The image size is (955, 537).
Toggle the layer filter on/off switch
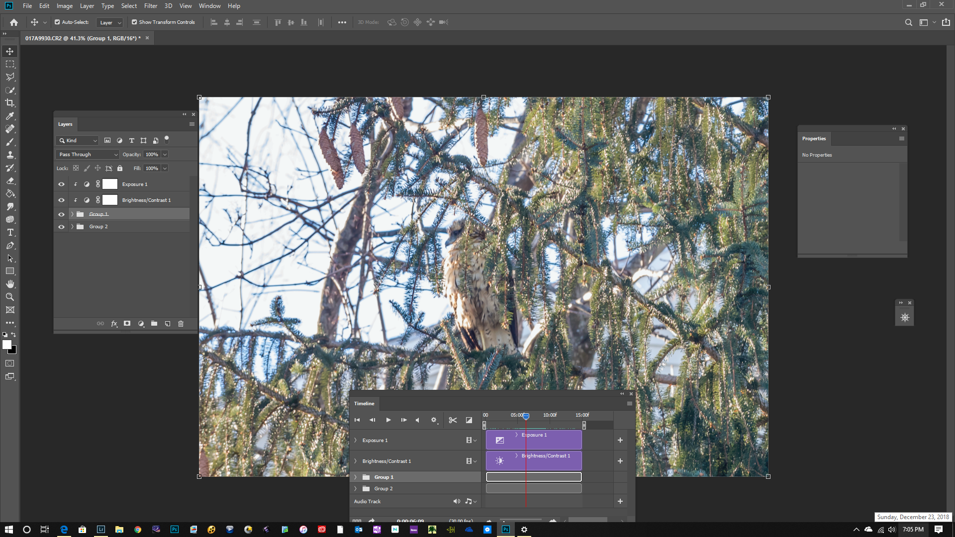pyautogui.click(x=167, y=140)
